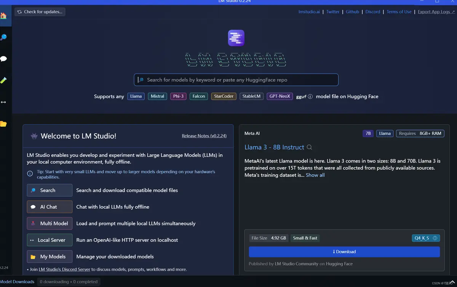Click space invader icon beside Welcome heading
This screenshot has width=457, height=287.
pos(34,136)
